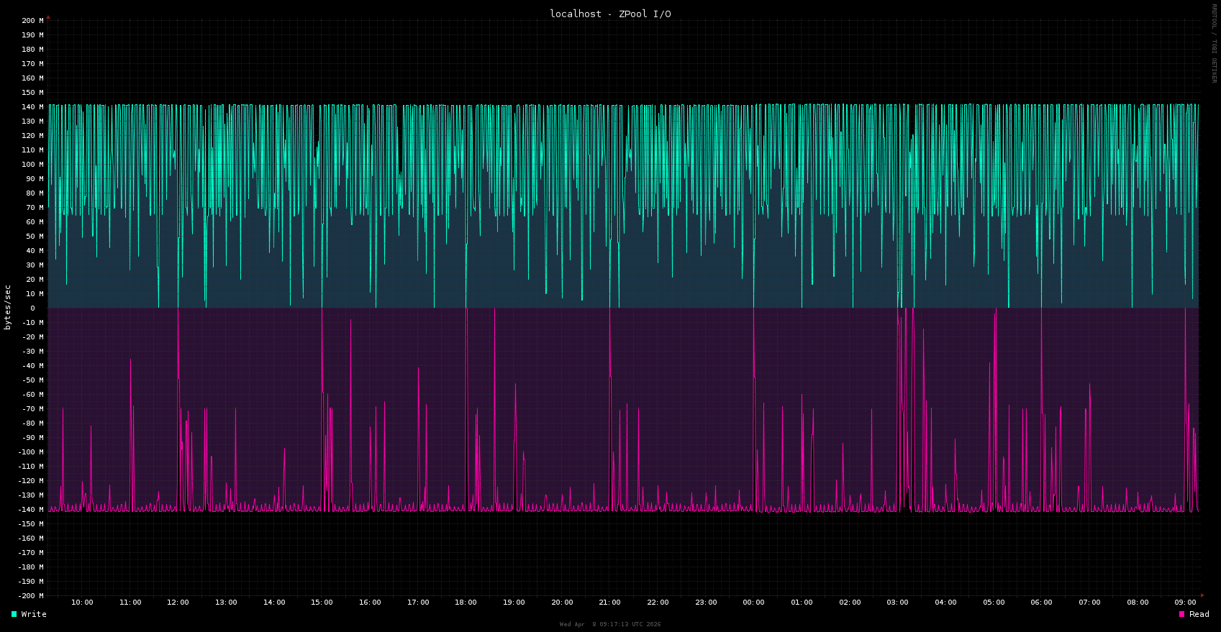
Task: Select the 00:00 midnight time axis label
Action: [753, 603]
